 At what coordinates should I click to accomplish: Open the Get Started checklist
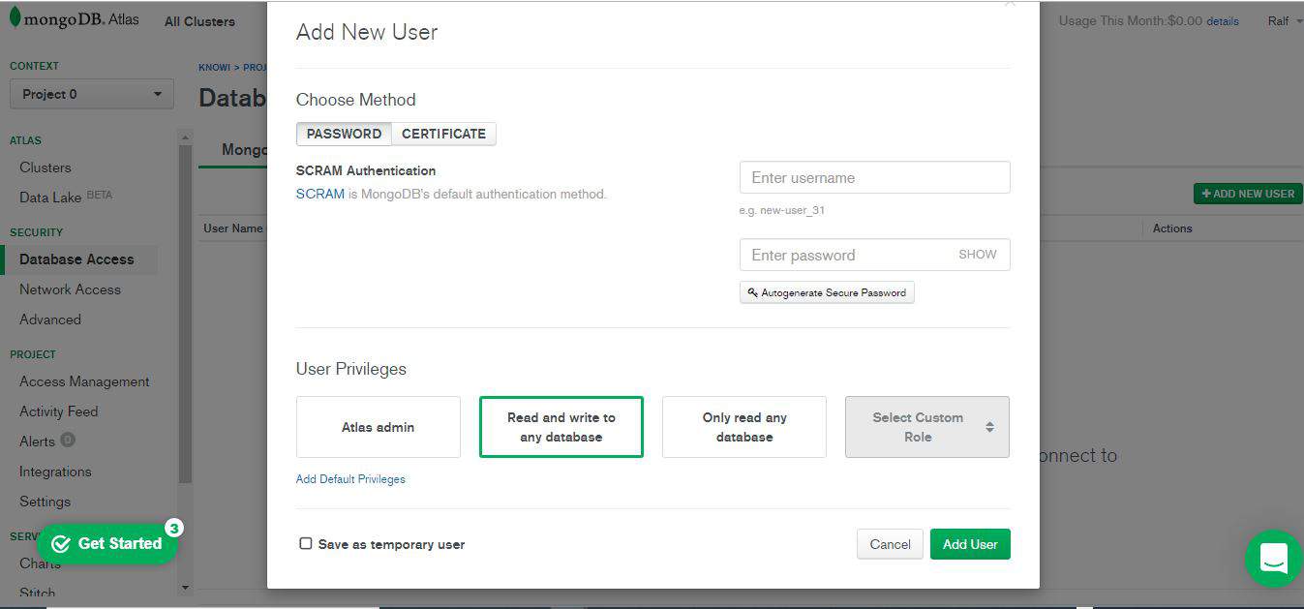coord(107,543)
